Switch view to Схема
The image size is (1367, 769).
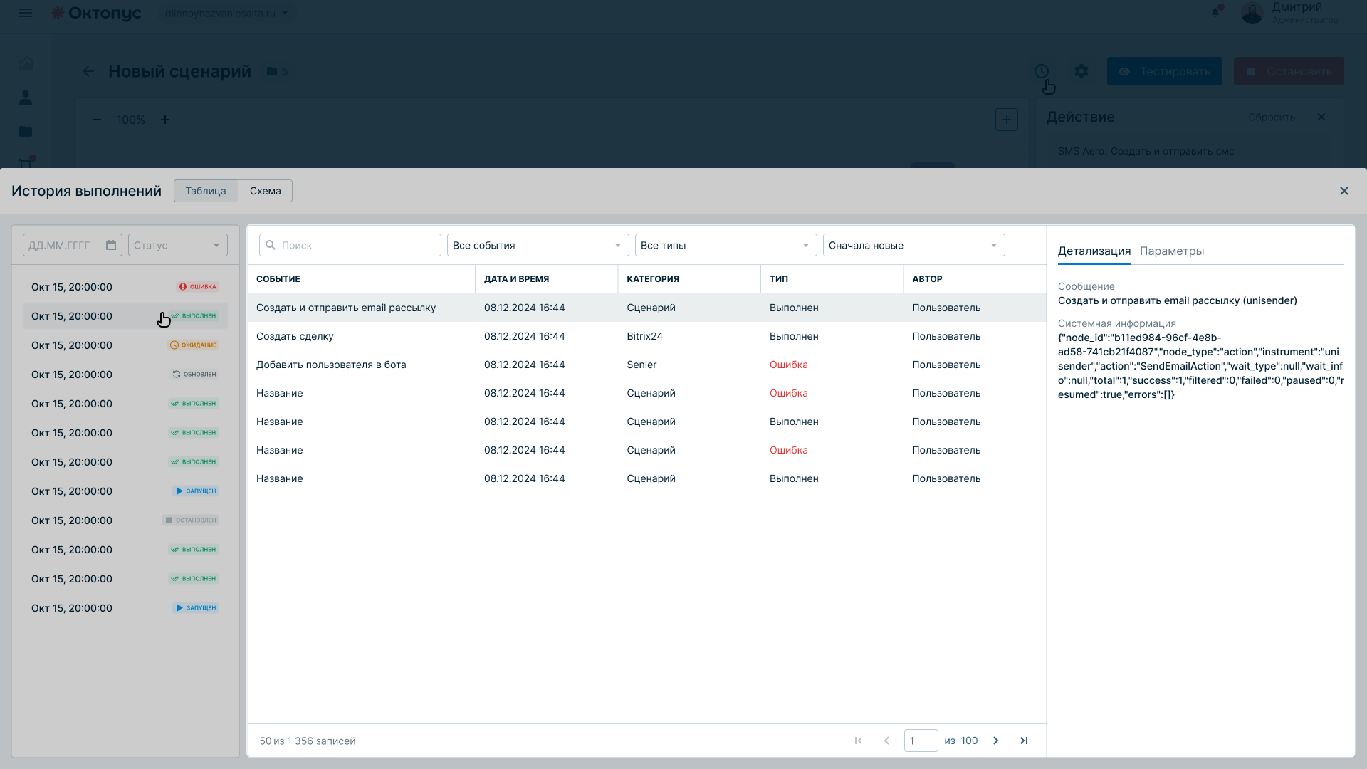pos(265,191)
